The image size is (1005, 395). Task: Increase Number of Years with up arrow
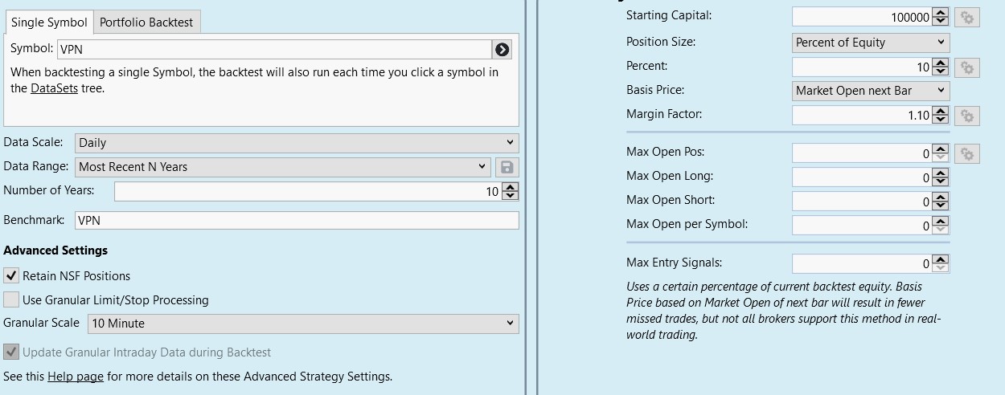tap(510, 187)
